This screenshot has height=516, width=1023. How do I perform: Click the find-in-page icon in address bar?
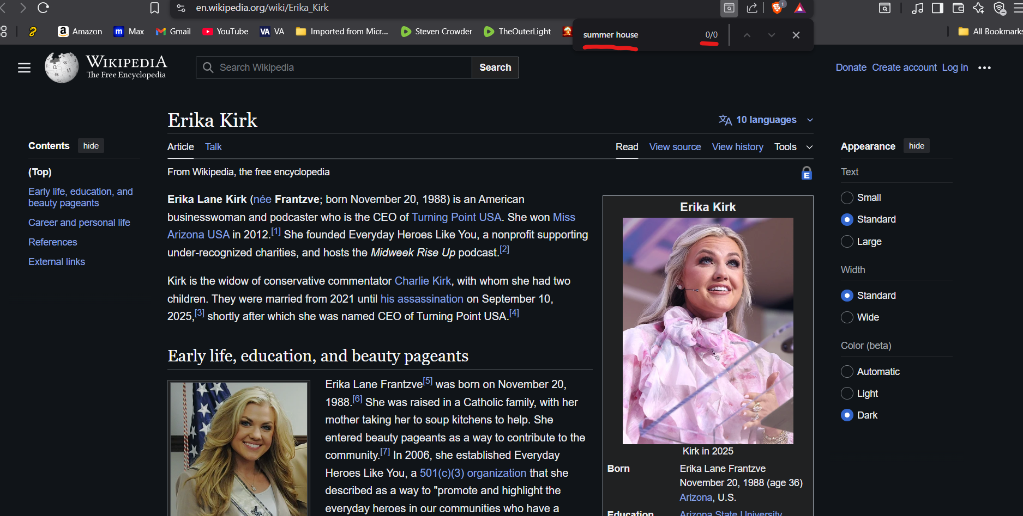pos(729,8)
